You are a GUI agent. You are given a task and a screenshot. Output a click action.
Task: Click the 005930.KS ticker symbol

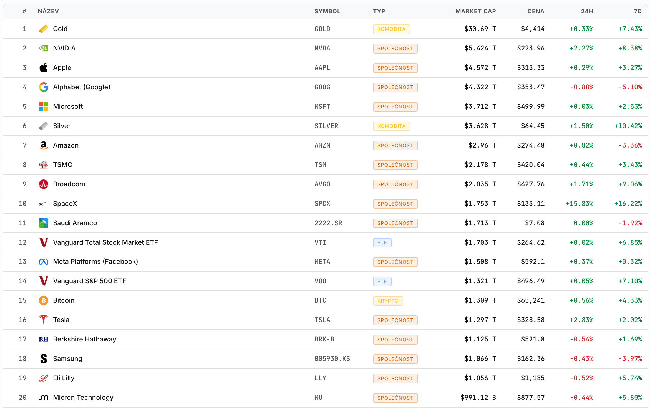tap(332, 359)
